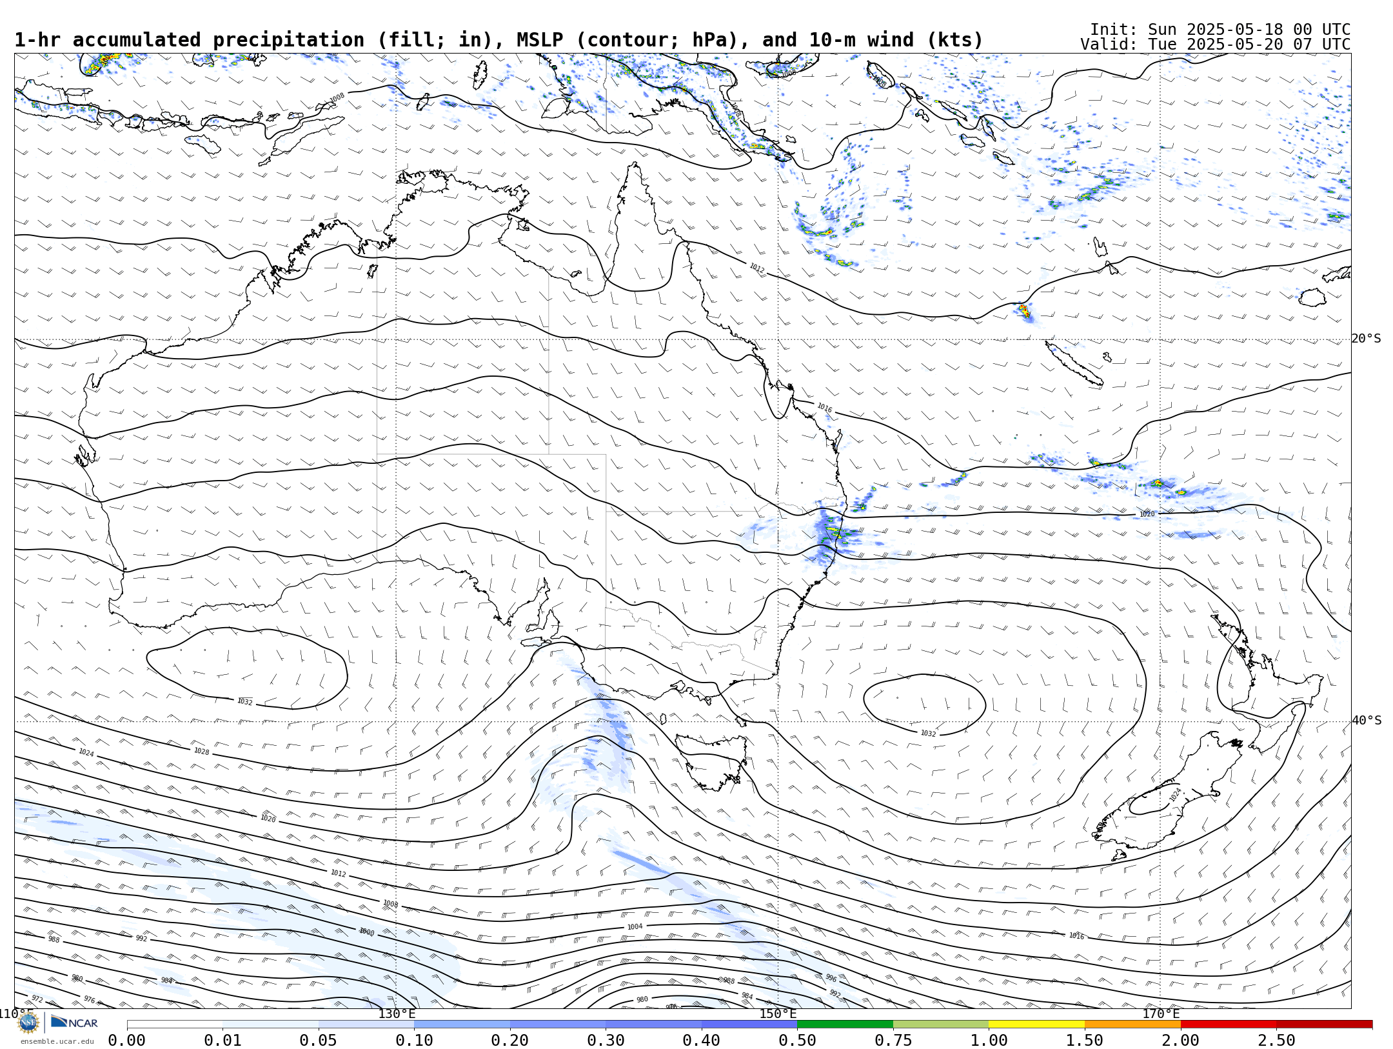
Task: Pick the dark red above-2.50 colorbar segment
Action: coord(1325,1024)
